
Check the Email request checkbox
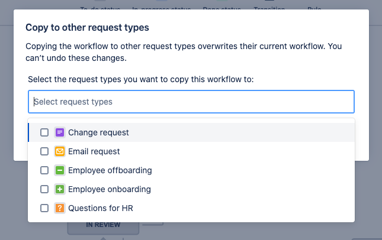point(44,151)
